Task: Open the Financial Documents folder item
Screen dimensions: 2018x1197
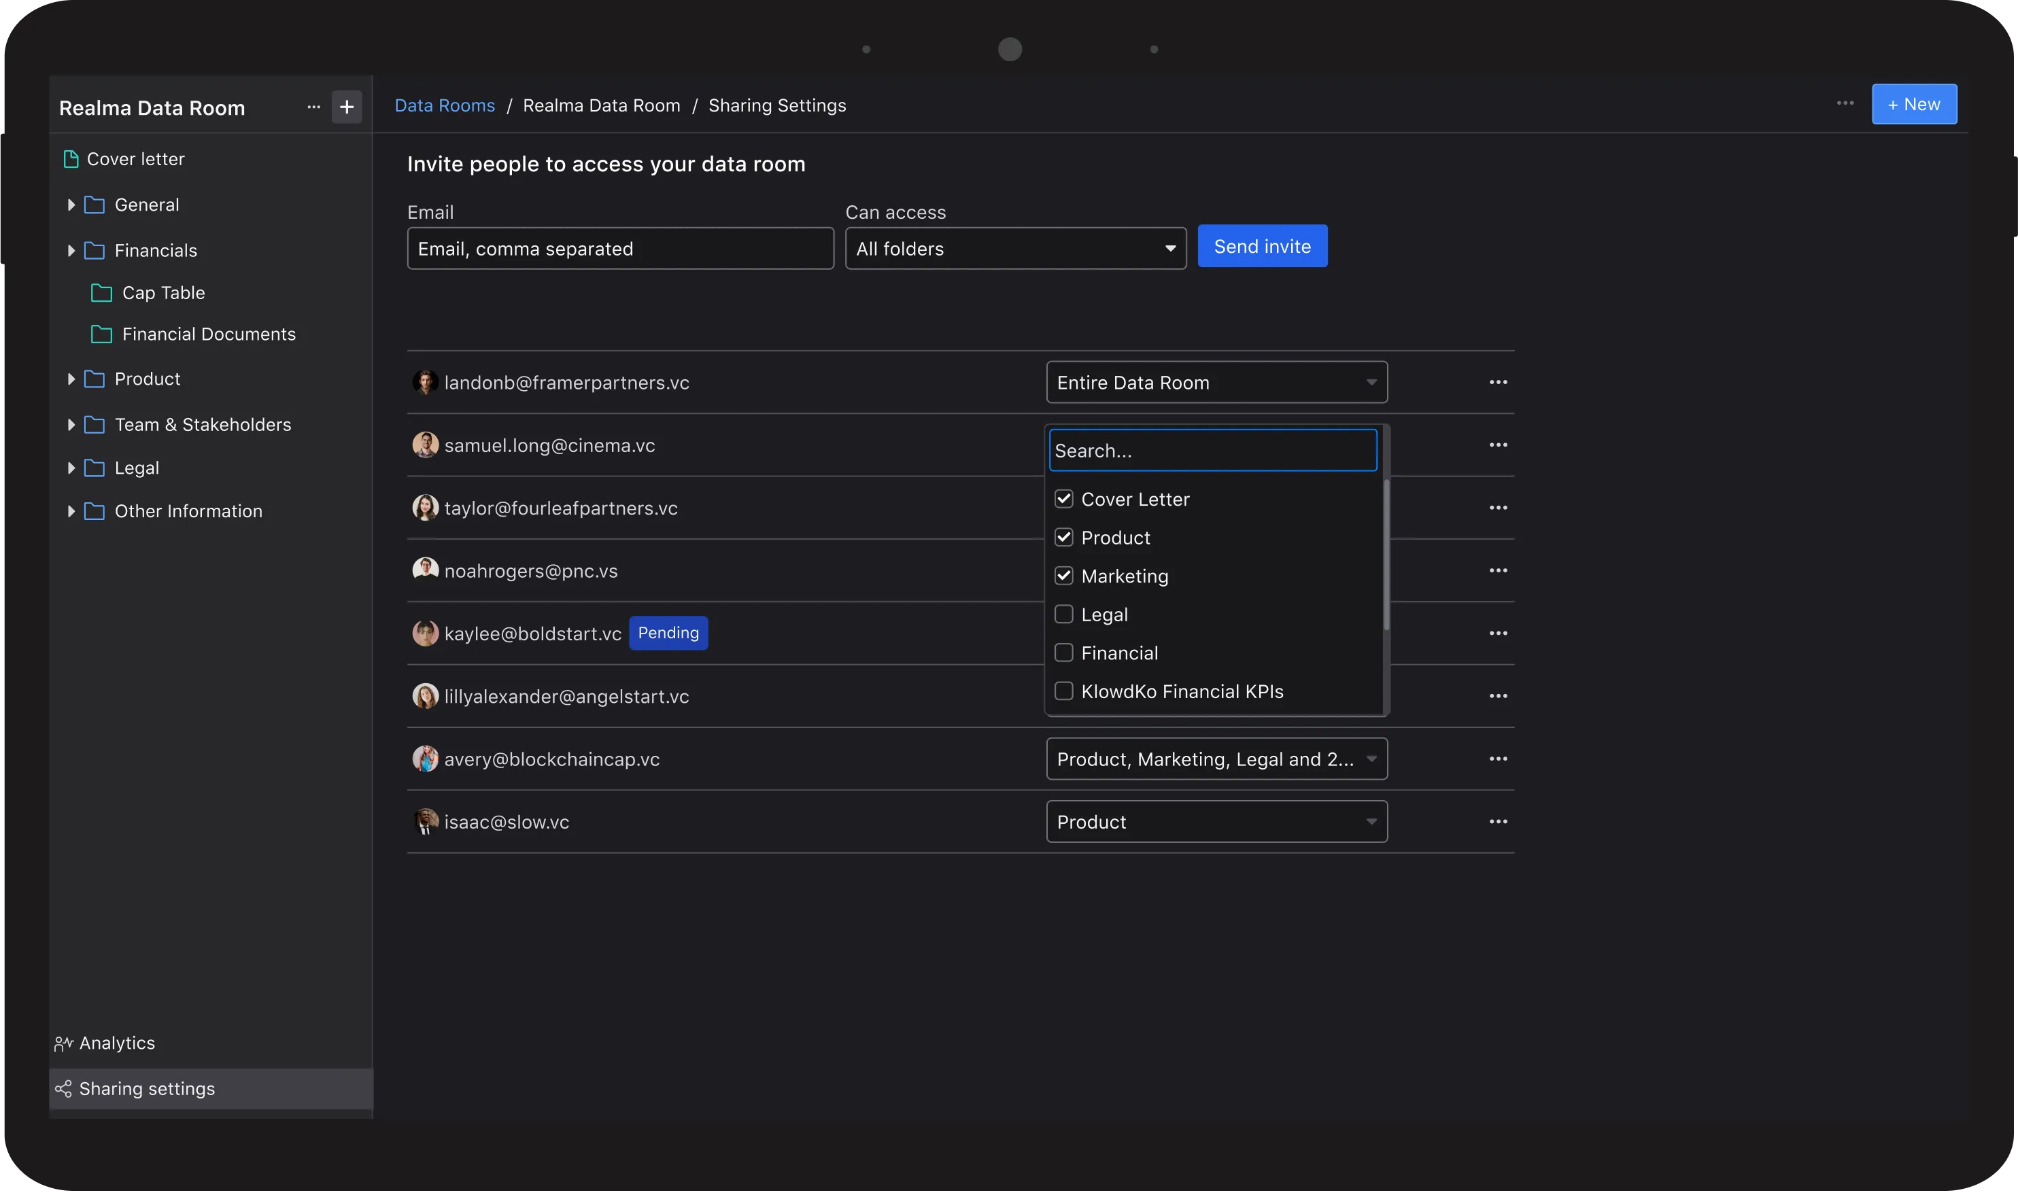Action: pyautogui.click(x=208, y=334)
